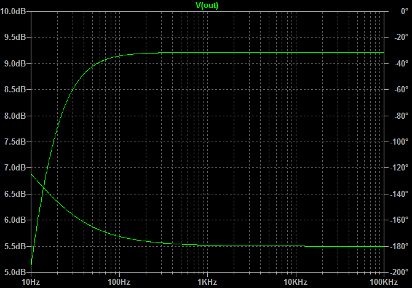Click the 10.0dB magnitude axis label
Viewport: 412px width, 288px height.
click(x=13, y=11)
